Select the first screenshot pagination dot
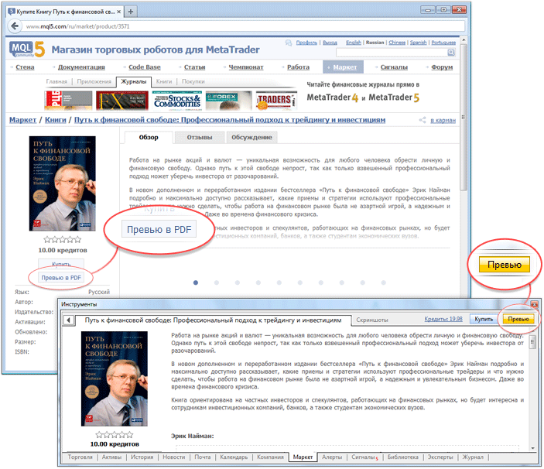 196,282
